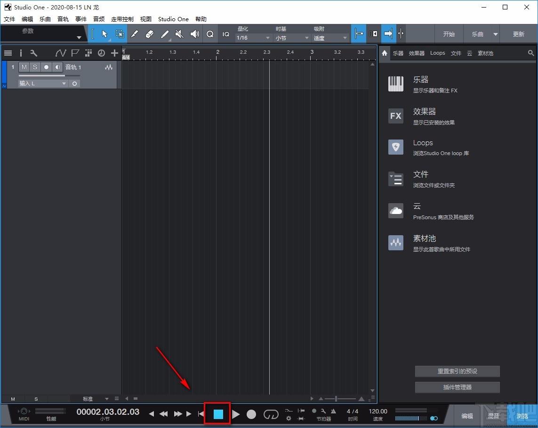Open the track options wrench icon
This screenshot has width=538, height=428.
pos(33,53)
